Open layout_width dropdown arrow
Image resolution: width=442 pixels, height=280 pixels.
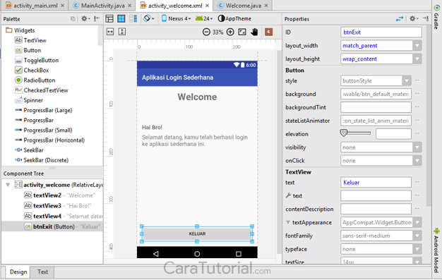(x=417, y=46)
